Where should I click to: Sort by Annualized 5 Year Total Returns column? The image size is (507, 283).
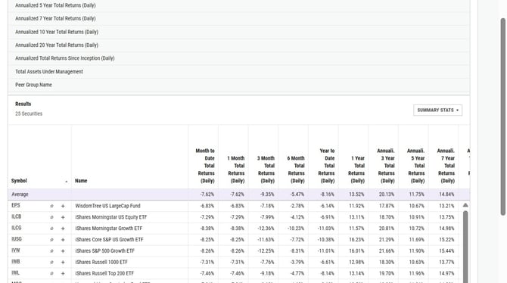[x=416, y=166]
